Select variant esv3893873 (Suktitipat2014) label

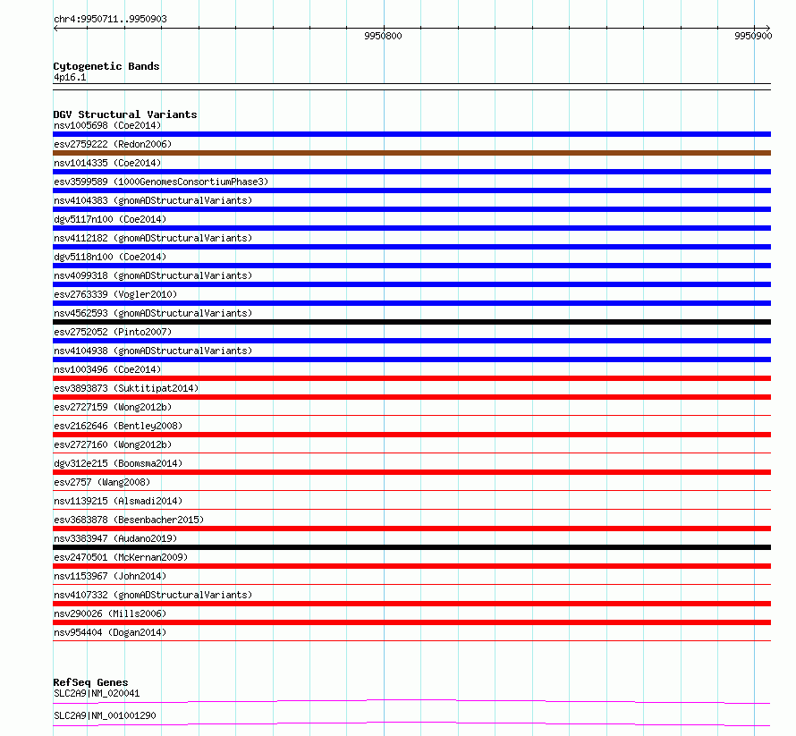click(126, 388)
